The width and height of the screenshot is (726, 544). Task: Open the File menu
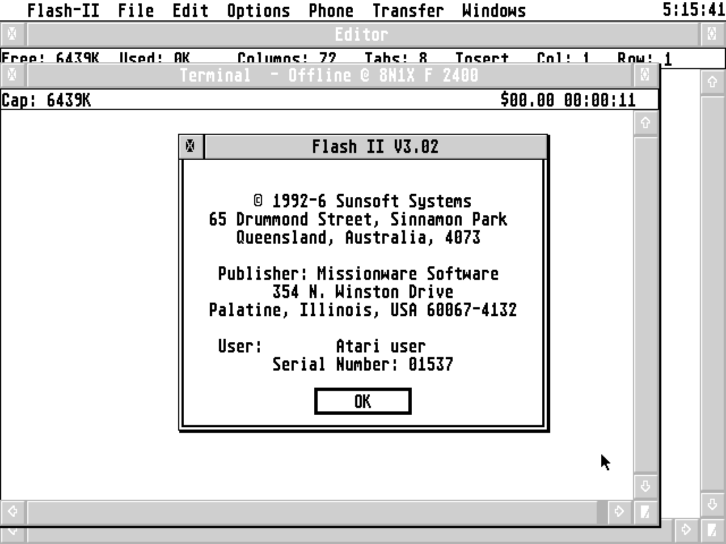coord(136,10)
